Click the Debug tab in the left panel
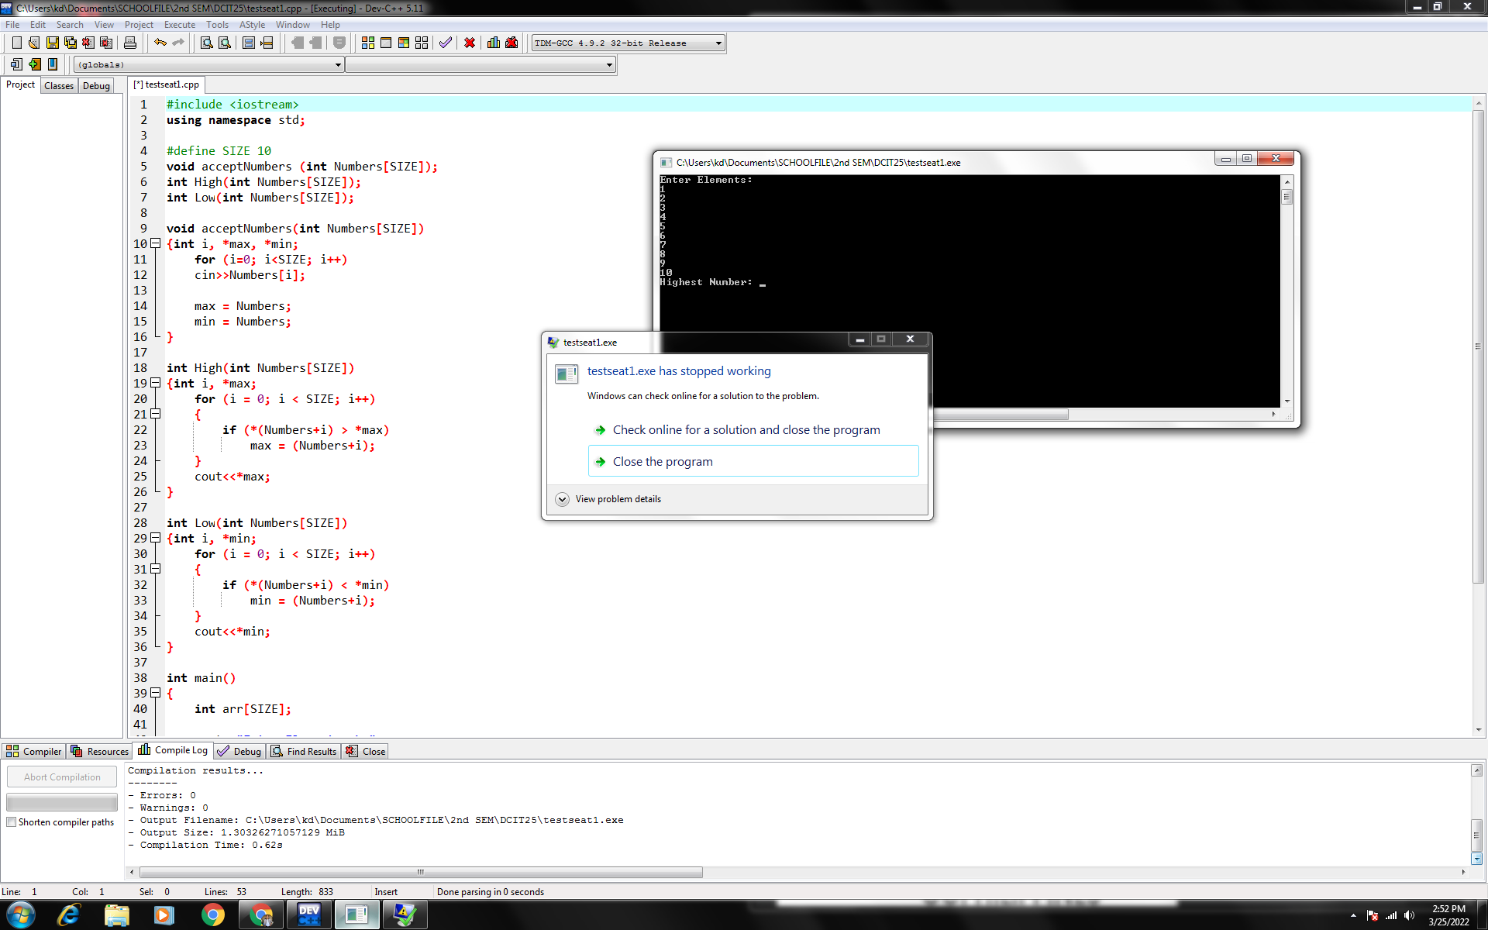This screenshot has width=1488, height=930. (96, 86)
